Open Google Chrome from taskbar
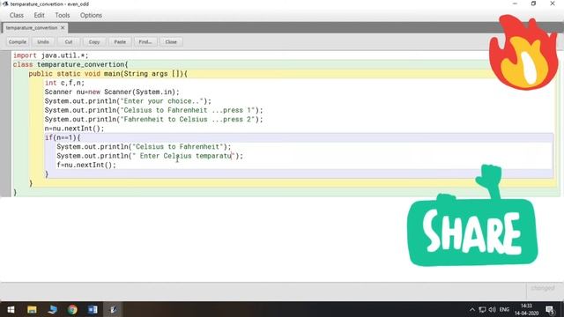 pyautogui.click(x=72, y=309)
